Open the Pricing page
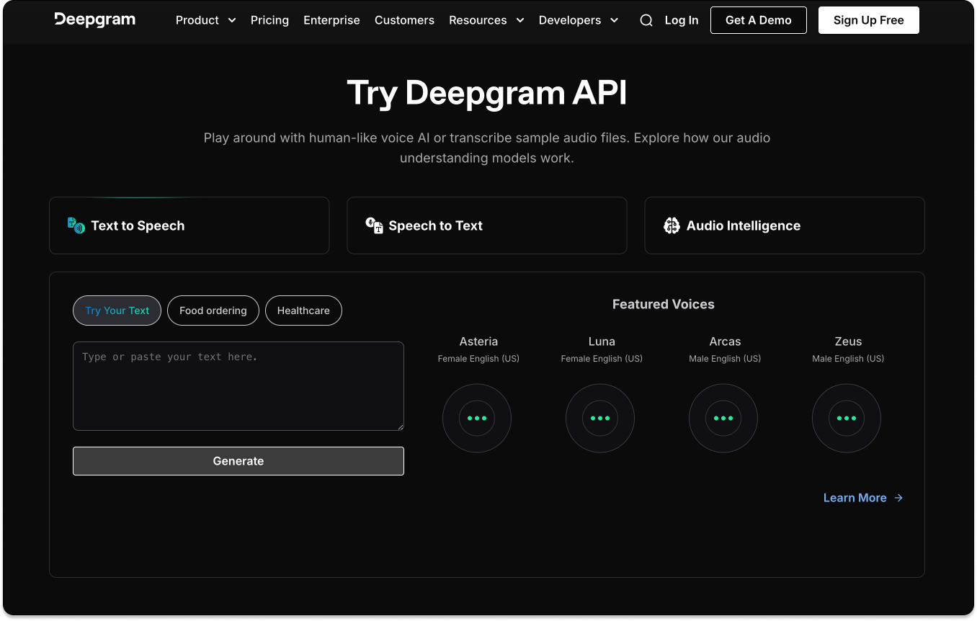This screenshot has height=621, width=977. point(269,20)
